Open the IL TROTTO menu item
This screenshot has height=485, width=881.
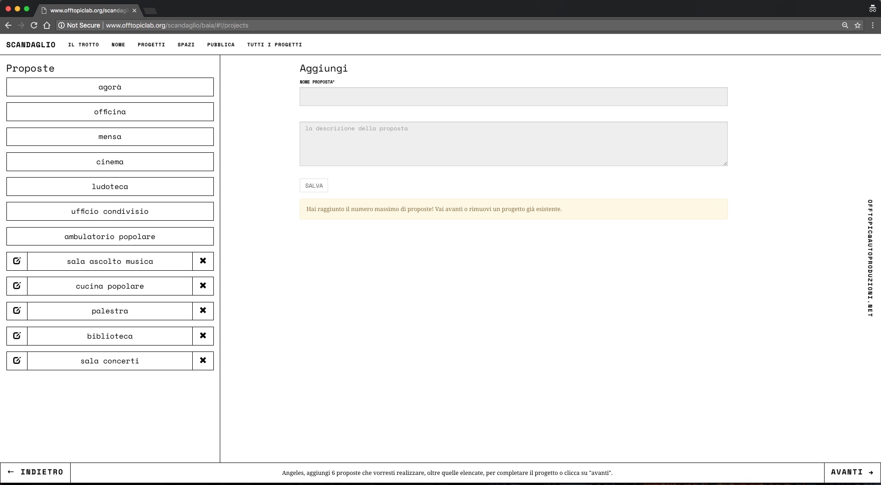[84, 45]
